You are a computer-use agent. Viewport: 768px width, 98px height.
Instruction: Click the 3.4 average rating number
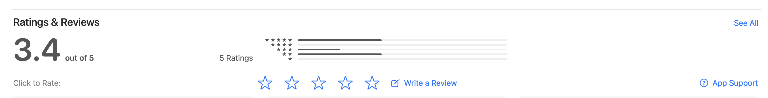click(37, 50)
